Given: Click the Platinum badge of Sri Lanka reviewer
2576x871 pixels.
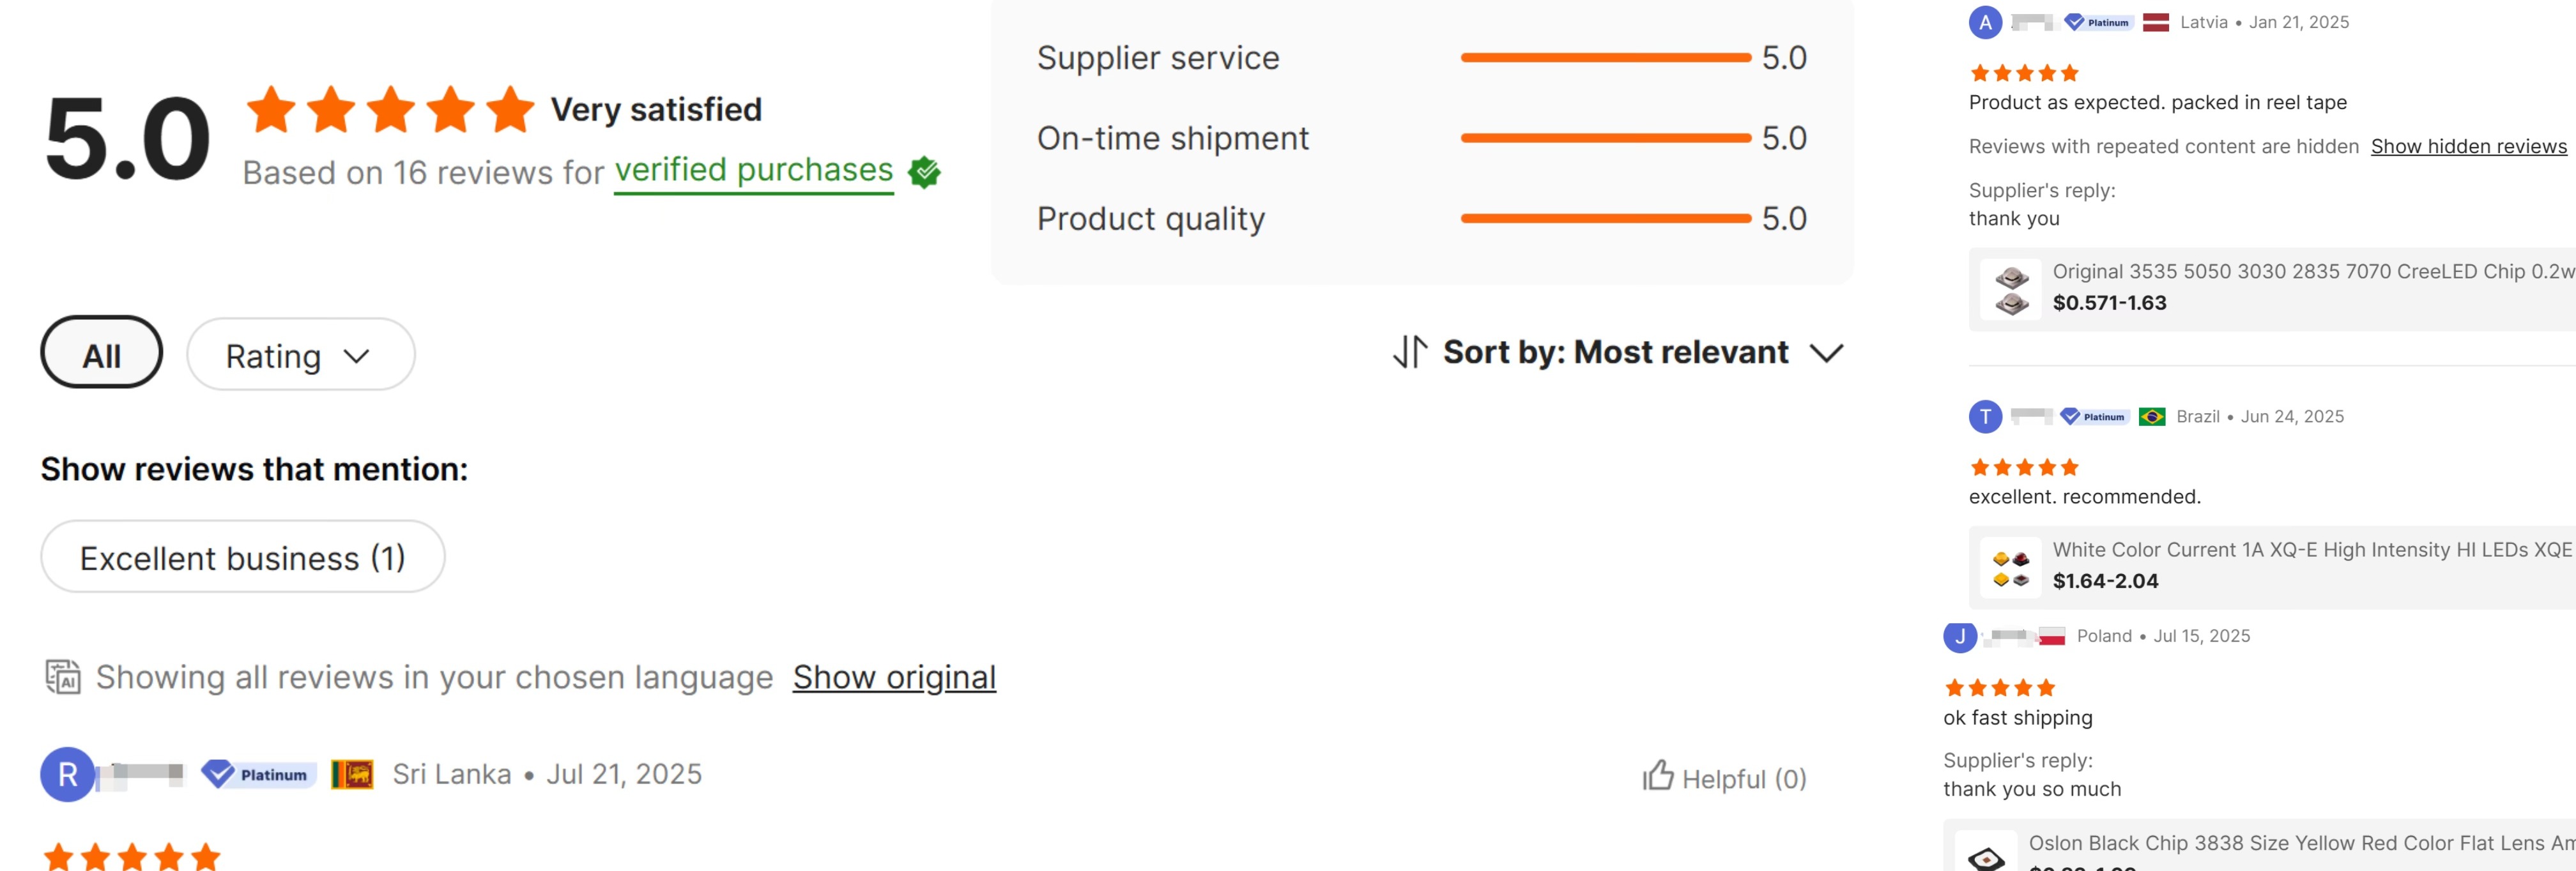Looking at the screenshot, I should pos(259,774).
